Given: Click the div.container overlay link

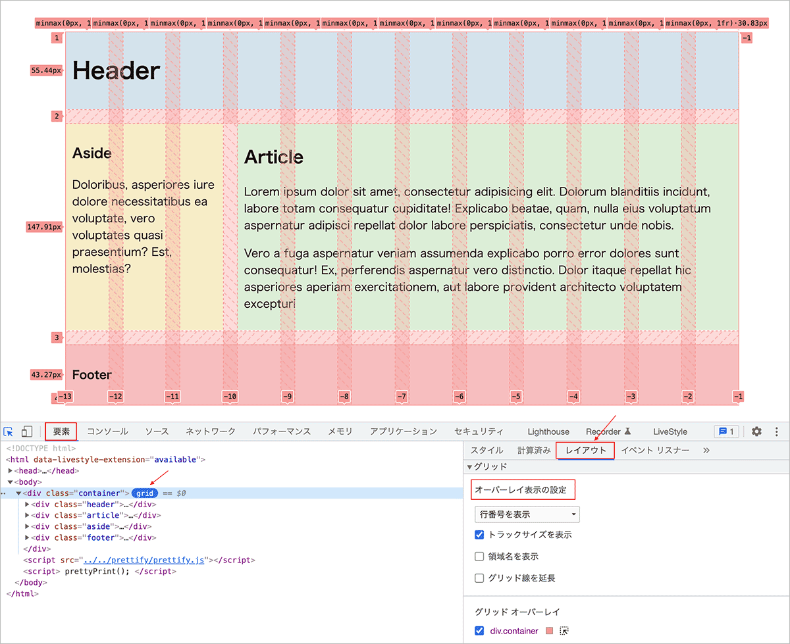Looking at the screenshot, I should (x=514, y=631).
